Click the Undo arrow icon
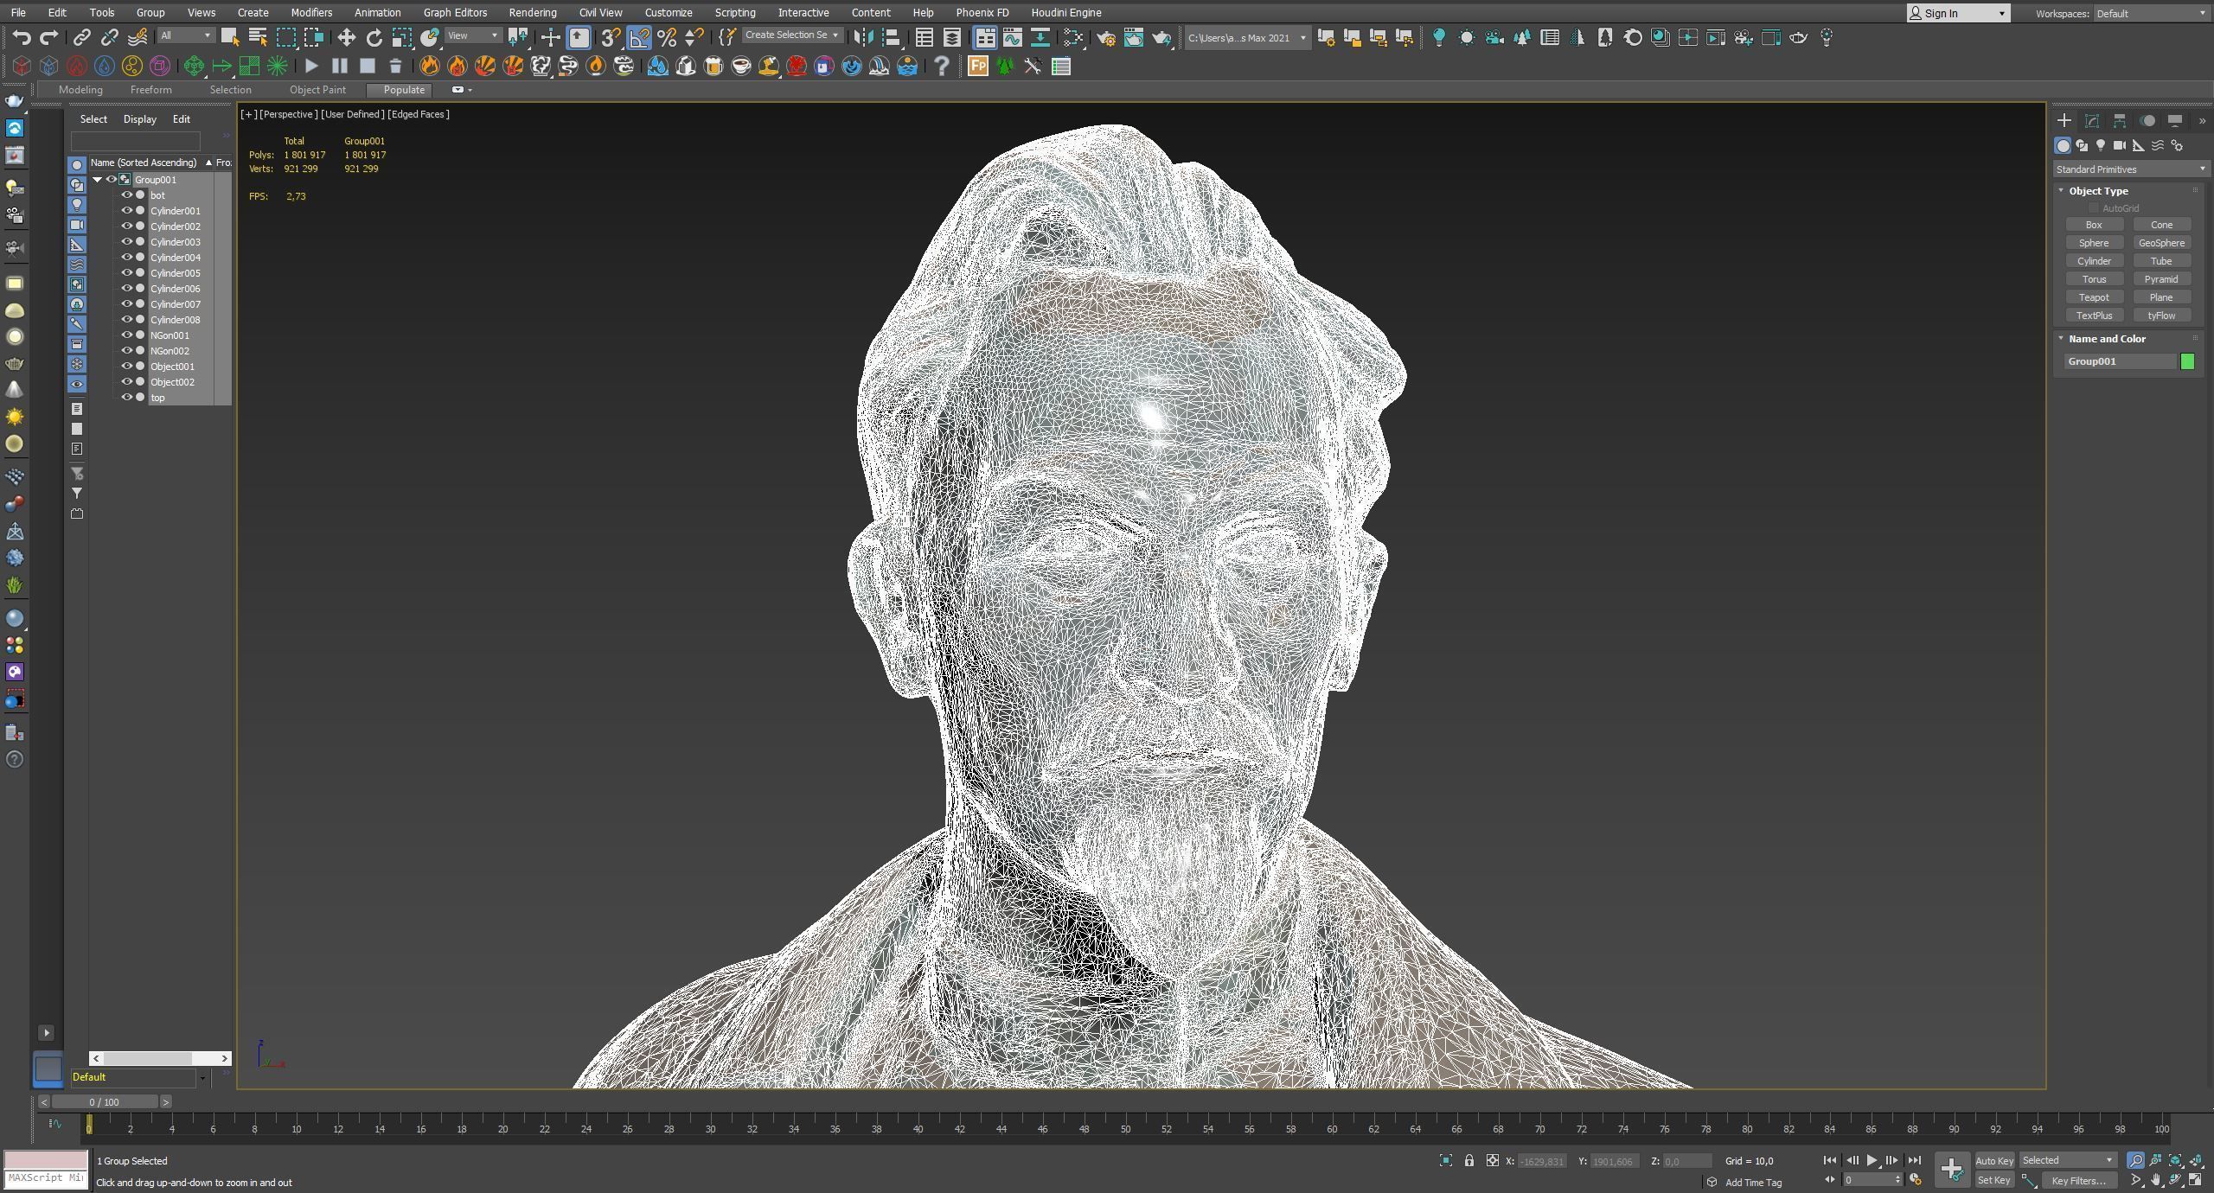 pos(22,37)
